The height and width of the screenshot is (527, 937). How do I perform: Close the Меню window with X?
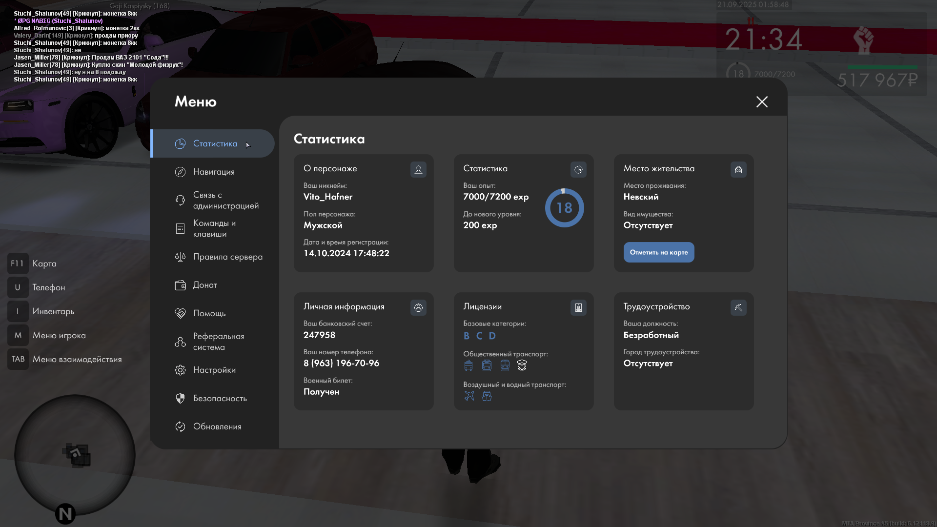pos(762,101)
